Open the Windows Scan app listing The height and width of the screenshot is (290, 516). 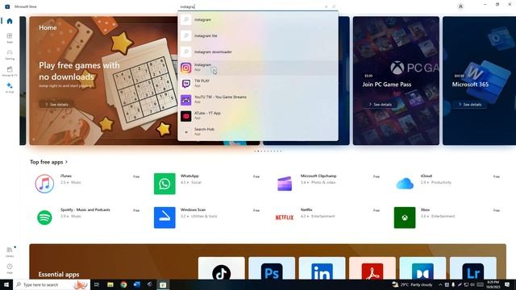coord(207,217)
